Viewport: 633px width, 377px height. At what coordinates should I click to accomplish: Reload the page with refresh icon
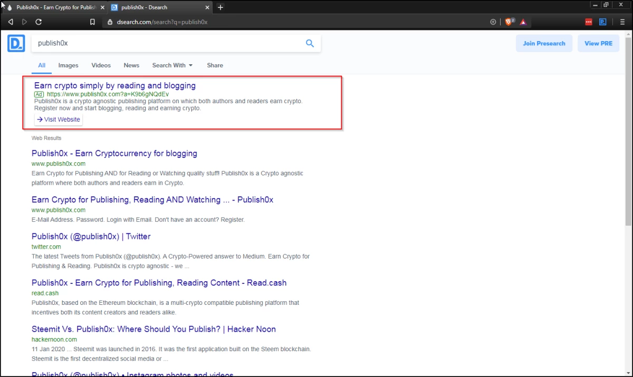[x=39, y=22]
